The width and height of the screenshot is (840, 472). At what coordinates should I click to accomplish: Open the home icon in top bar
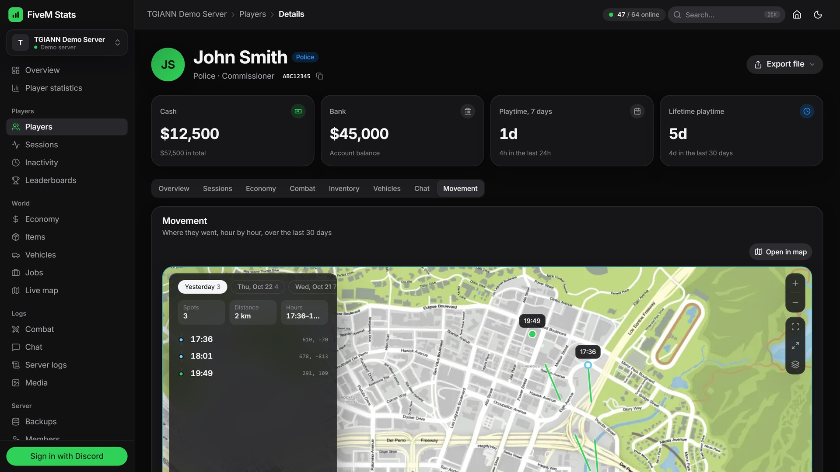tap(797, 14)
